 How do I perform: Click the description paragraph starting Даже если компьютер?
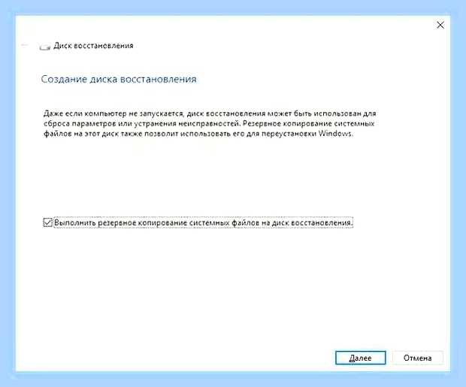tap(210, 124)
